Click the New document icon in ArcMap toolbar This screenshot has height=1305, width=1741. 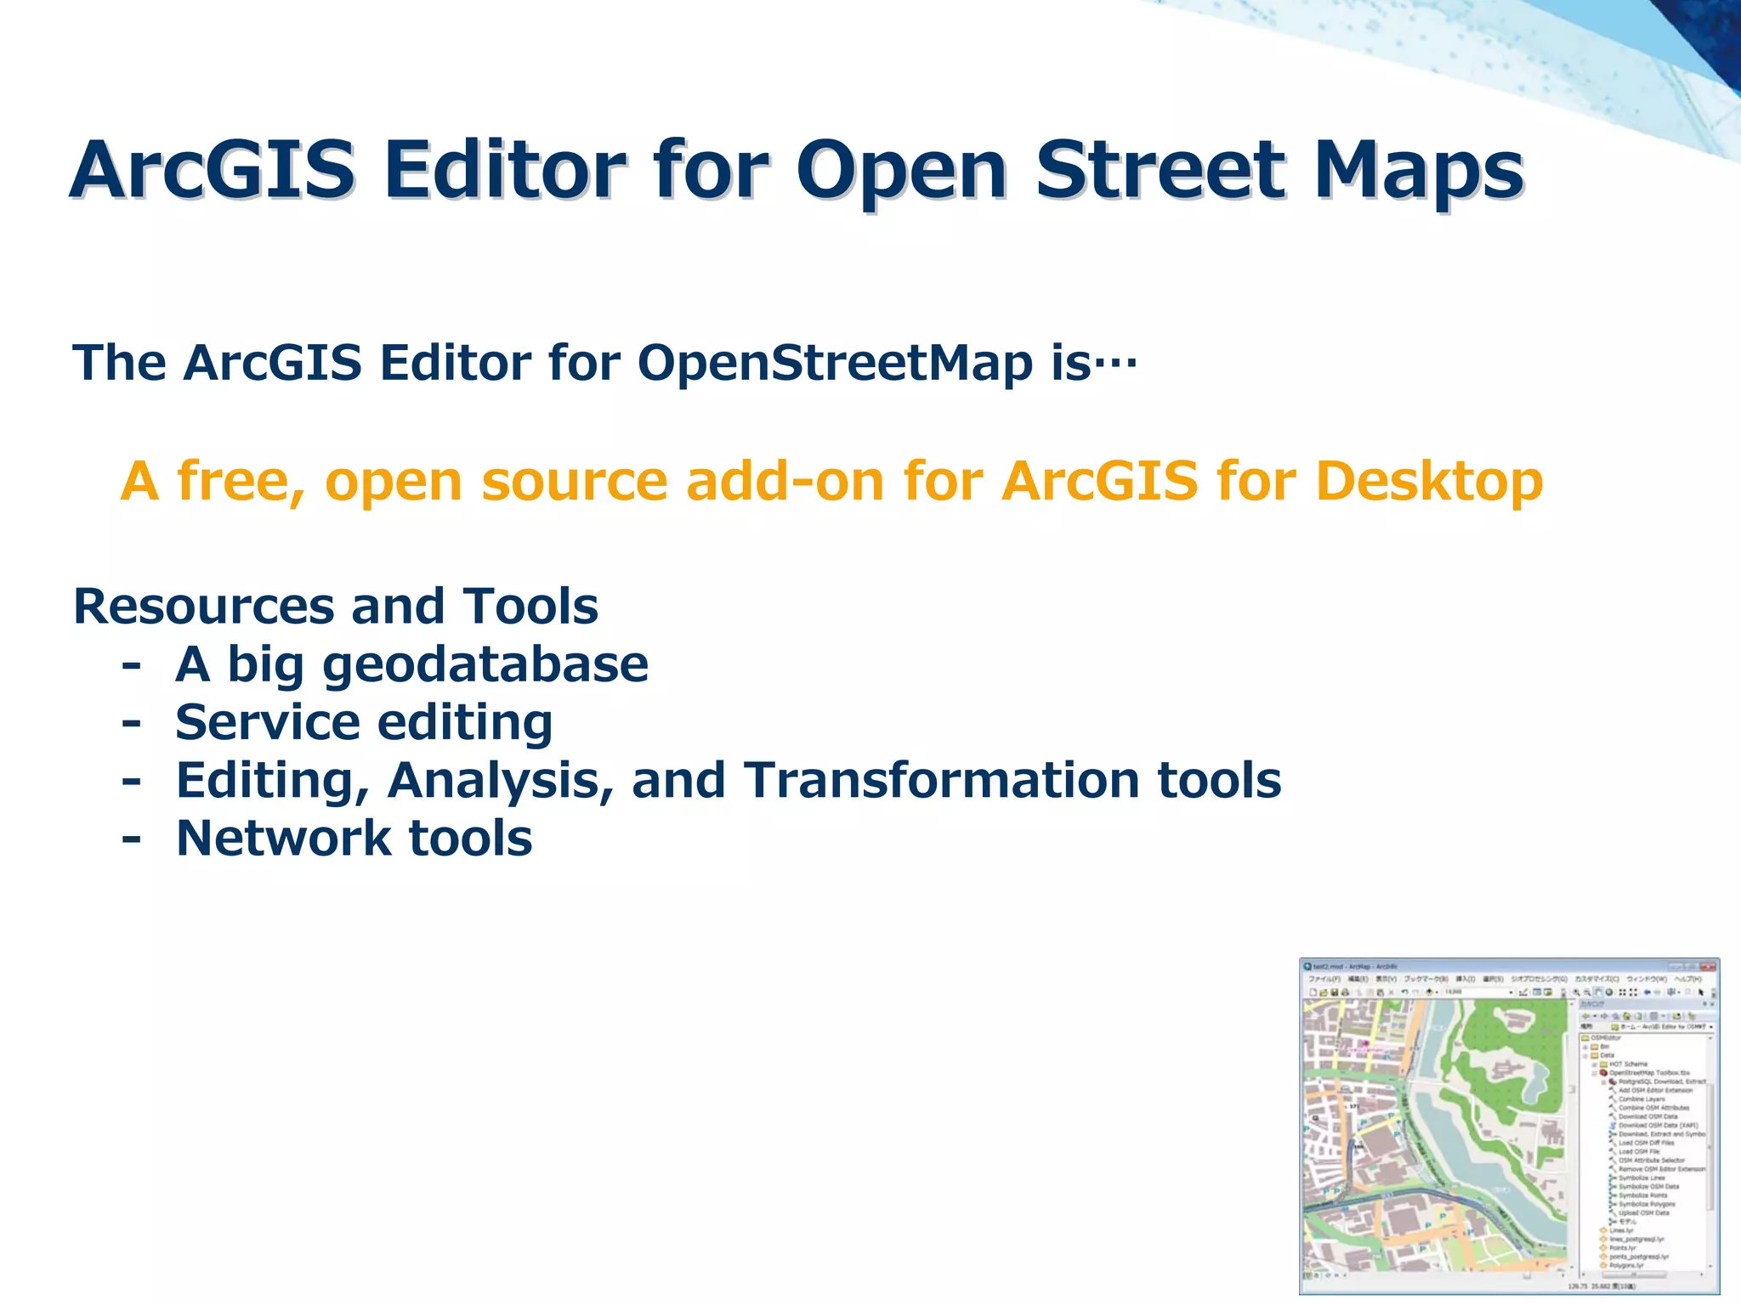pos(1313,992)
